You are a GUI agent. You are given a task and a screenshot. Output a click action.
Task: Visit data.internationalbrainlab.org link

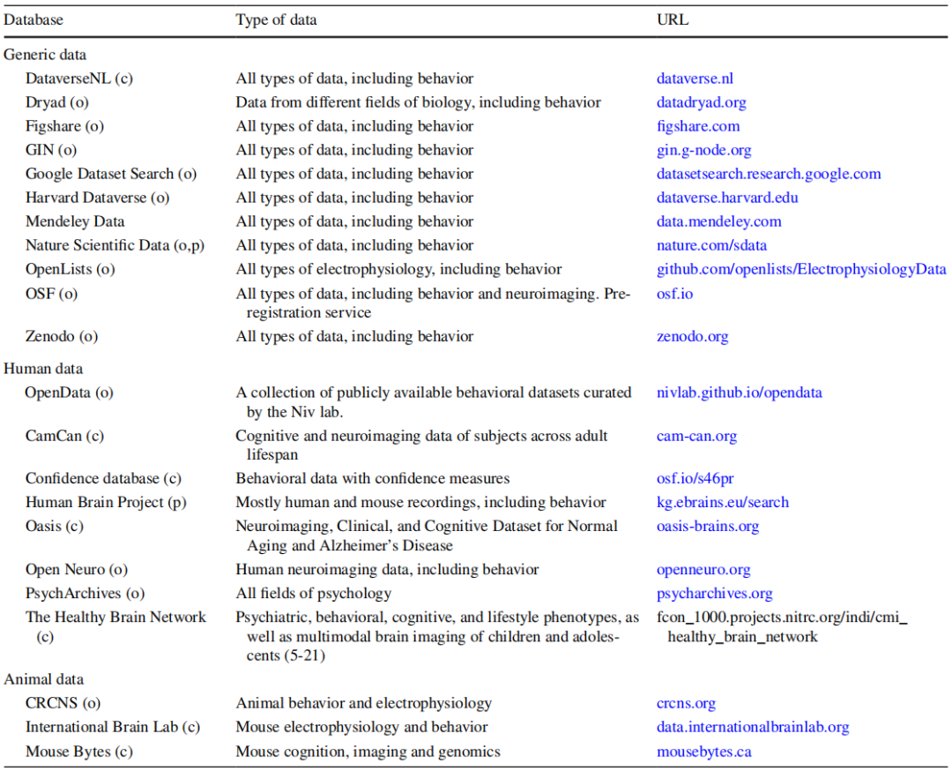tap(752, 728)
